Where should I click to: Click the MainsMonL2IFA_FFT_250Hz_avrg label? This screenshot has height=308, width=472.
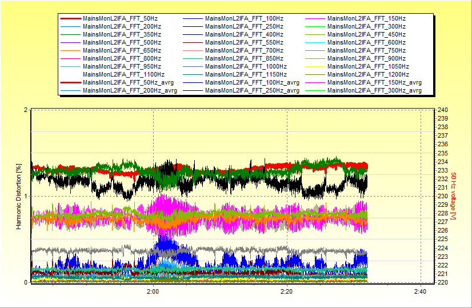252,91
